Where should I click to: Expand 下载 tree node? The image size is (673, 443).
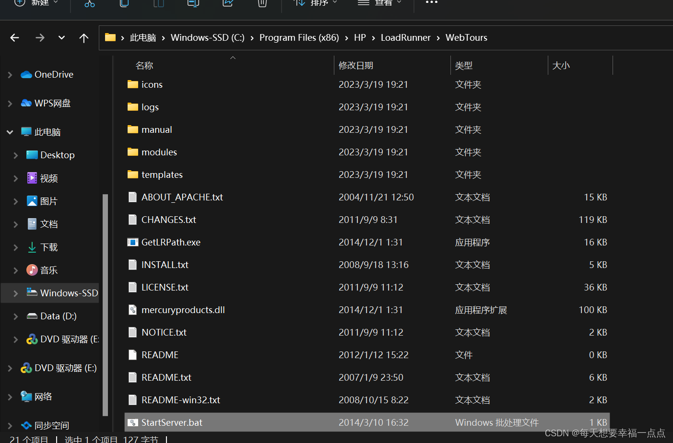click(16, 247)
